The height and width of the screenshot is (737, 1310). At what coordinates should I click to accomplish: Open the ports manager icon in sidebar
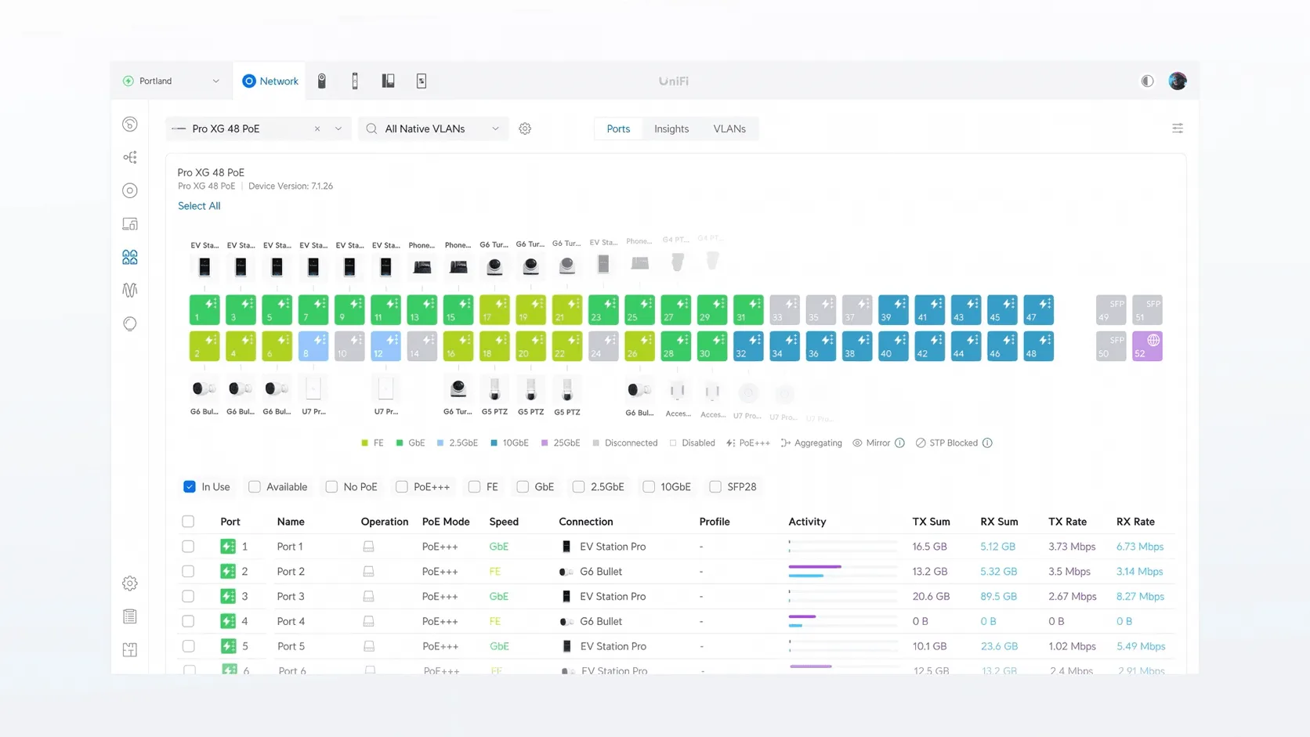(130, 257)
